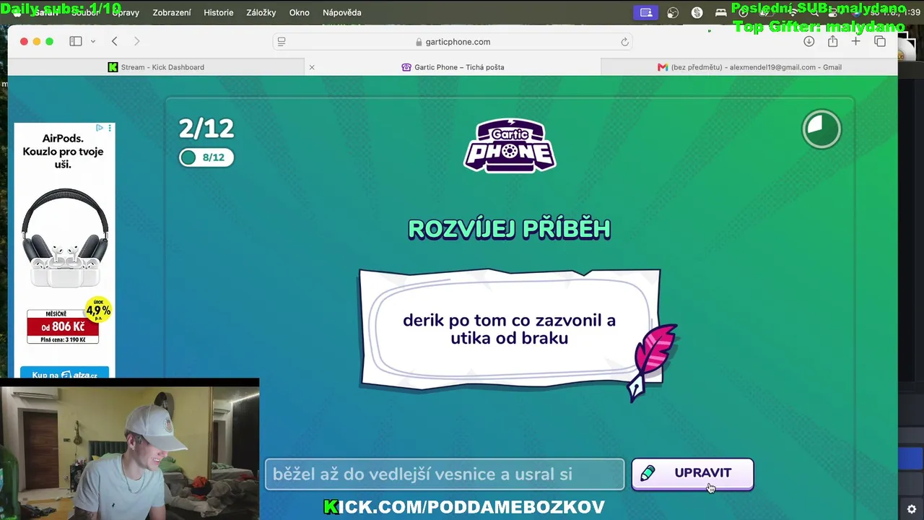Click the OBS icon in the menu bar

coord(673,12)
